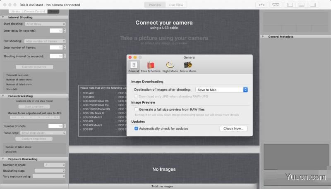Switch to the Preview tab
331x189 pixels.
[155, 5]
